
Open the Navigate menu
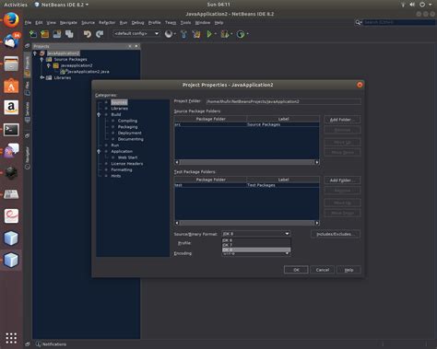pos(68,23)
